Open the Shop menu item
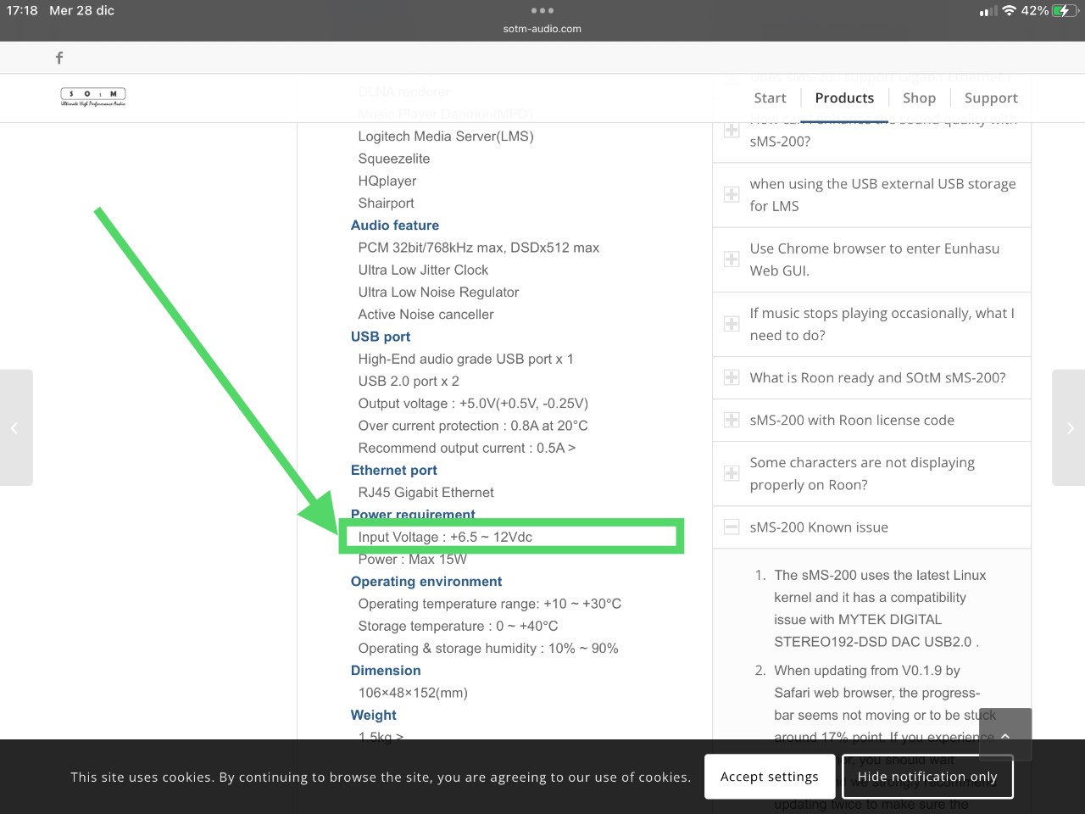 [919, 98]
